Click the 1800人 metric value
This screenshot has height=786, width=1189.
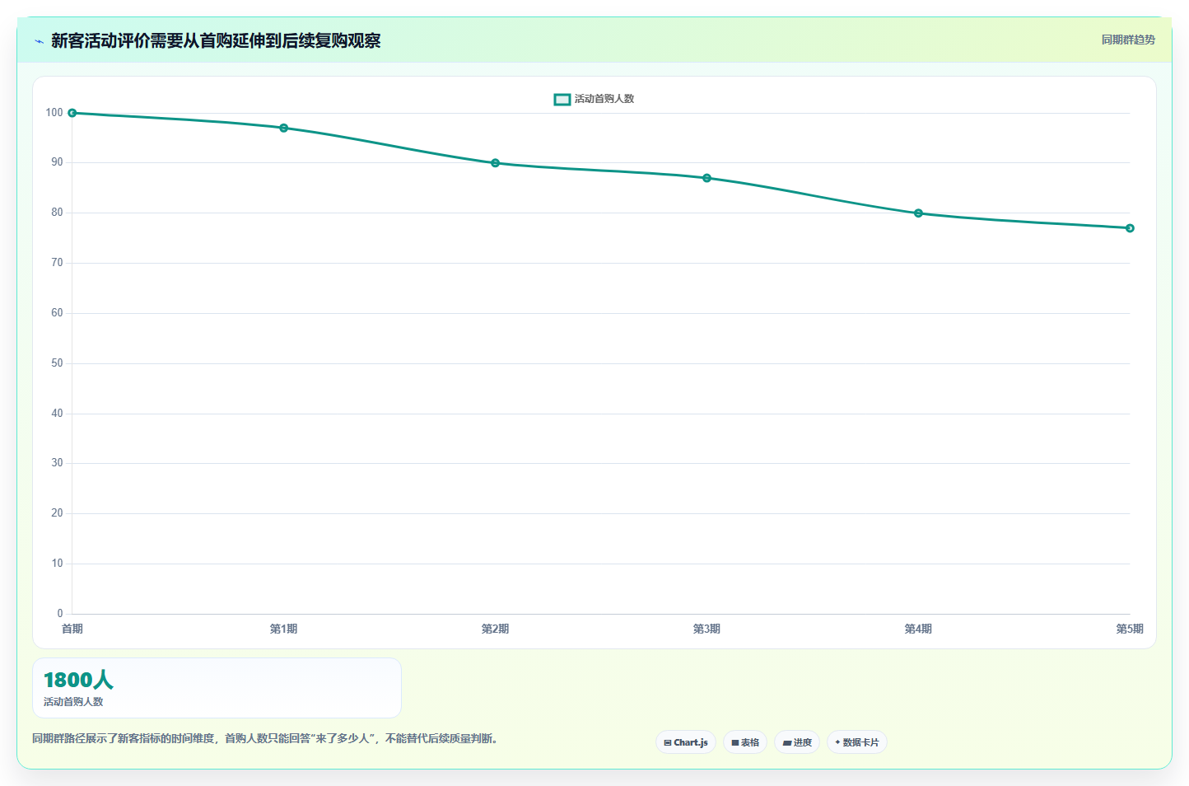click(78, 680)
